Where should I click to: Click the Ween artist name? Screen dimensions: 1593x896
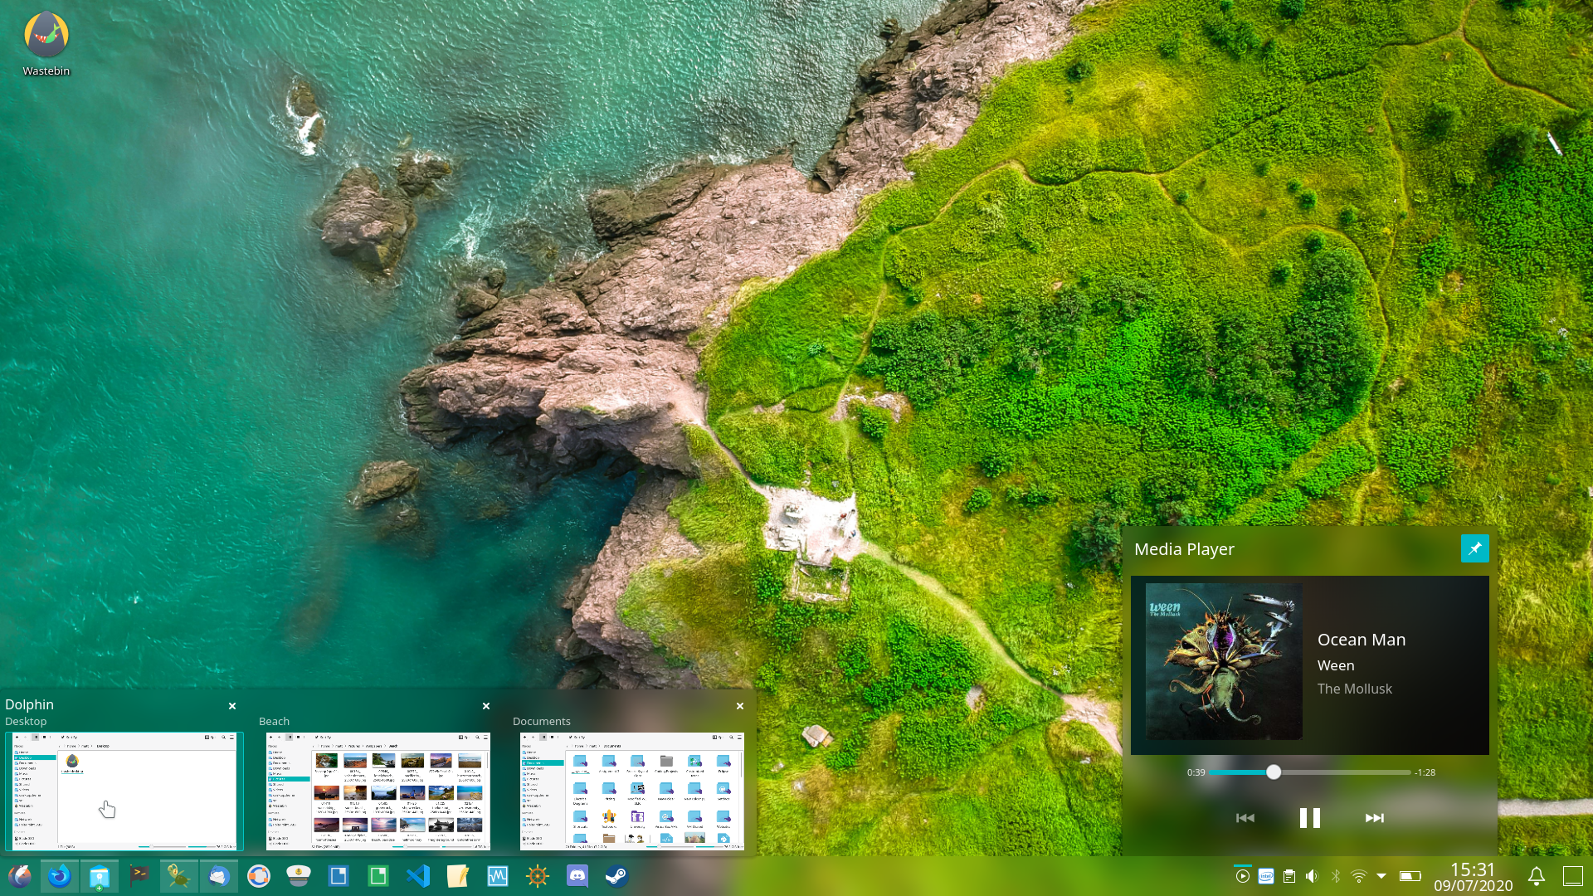(x=1336, y=665)
